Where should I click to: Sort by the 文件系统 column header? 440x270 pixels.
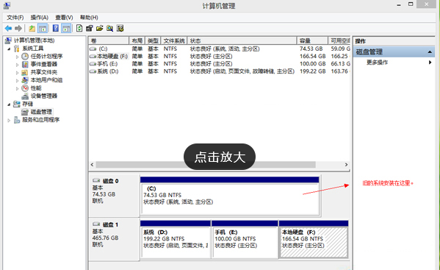(x=174, y=40)
